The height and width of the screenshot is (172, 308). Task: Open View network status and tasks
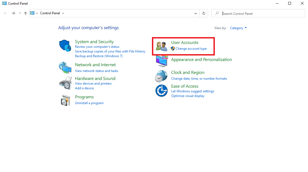click(x=97, y=71)
